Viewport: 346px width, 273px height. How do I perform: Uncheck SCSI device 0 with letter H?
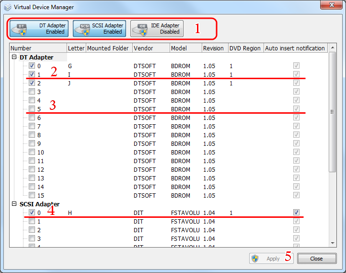pos(32,213)
